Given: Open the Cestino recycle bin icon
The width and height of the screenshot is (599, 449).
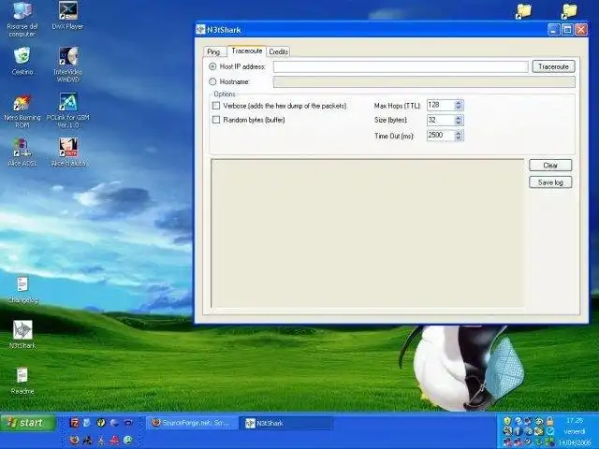Looking at the screenshot, I should pyautogui.click(x=22, y=61).
